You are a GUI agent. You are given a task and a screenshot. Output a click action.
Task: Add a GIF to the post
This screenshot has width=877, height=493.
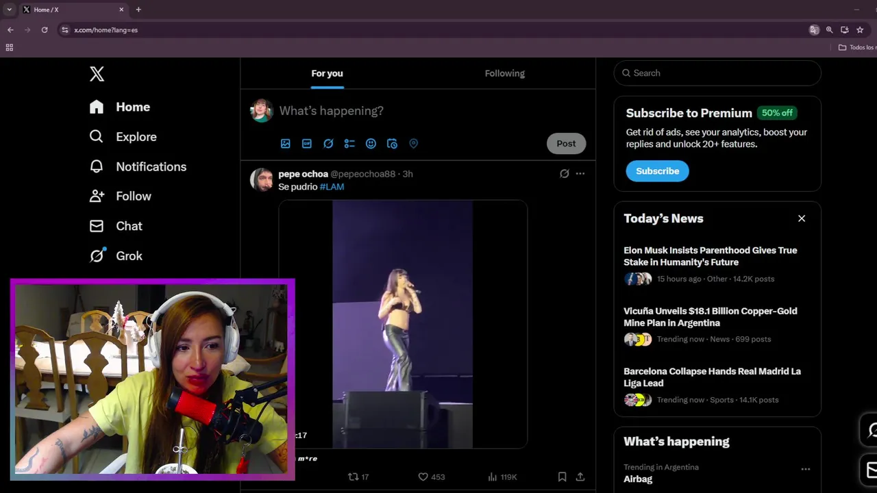(x=307, y=144)
